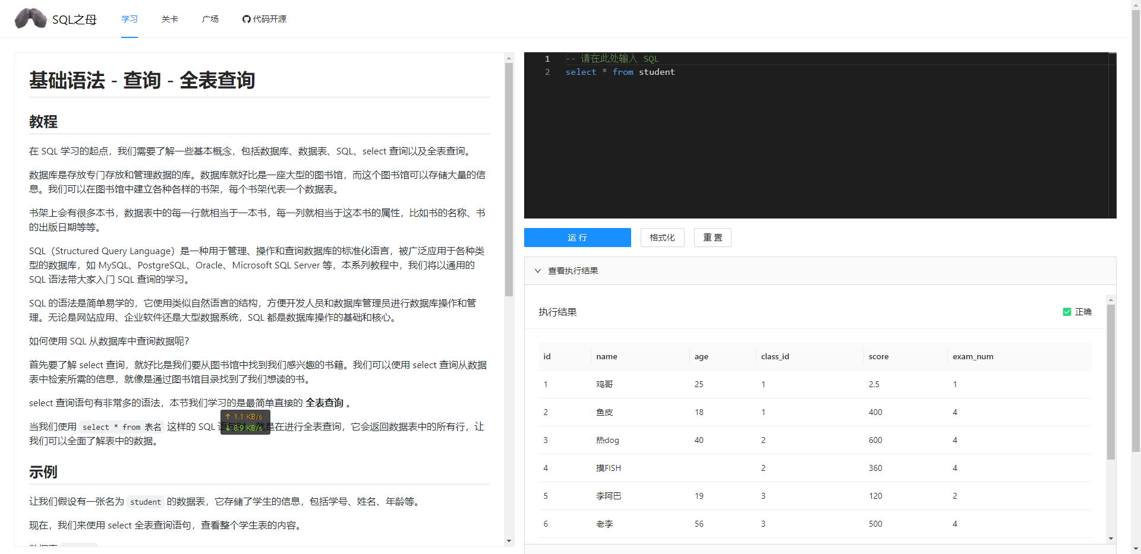The width and height of the screenshot is (1141, 554).
Task: Click the SQL之母 site title
Action: click(74, 20)
